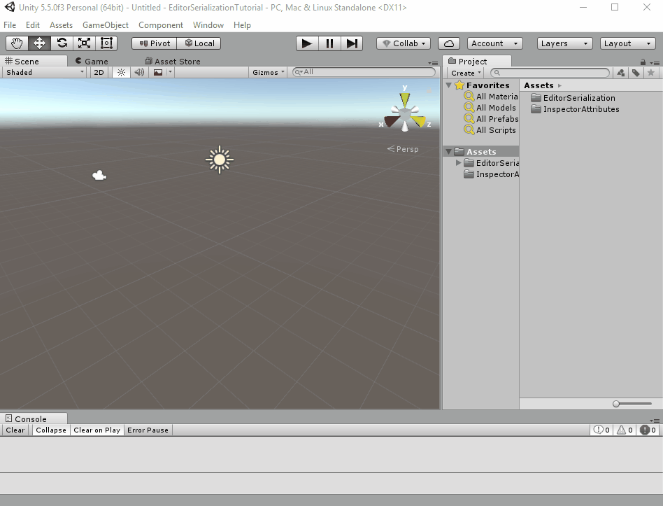Enable Error Pause in the Console

tap(148, 430)
